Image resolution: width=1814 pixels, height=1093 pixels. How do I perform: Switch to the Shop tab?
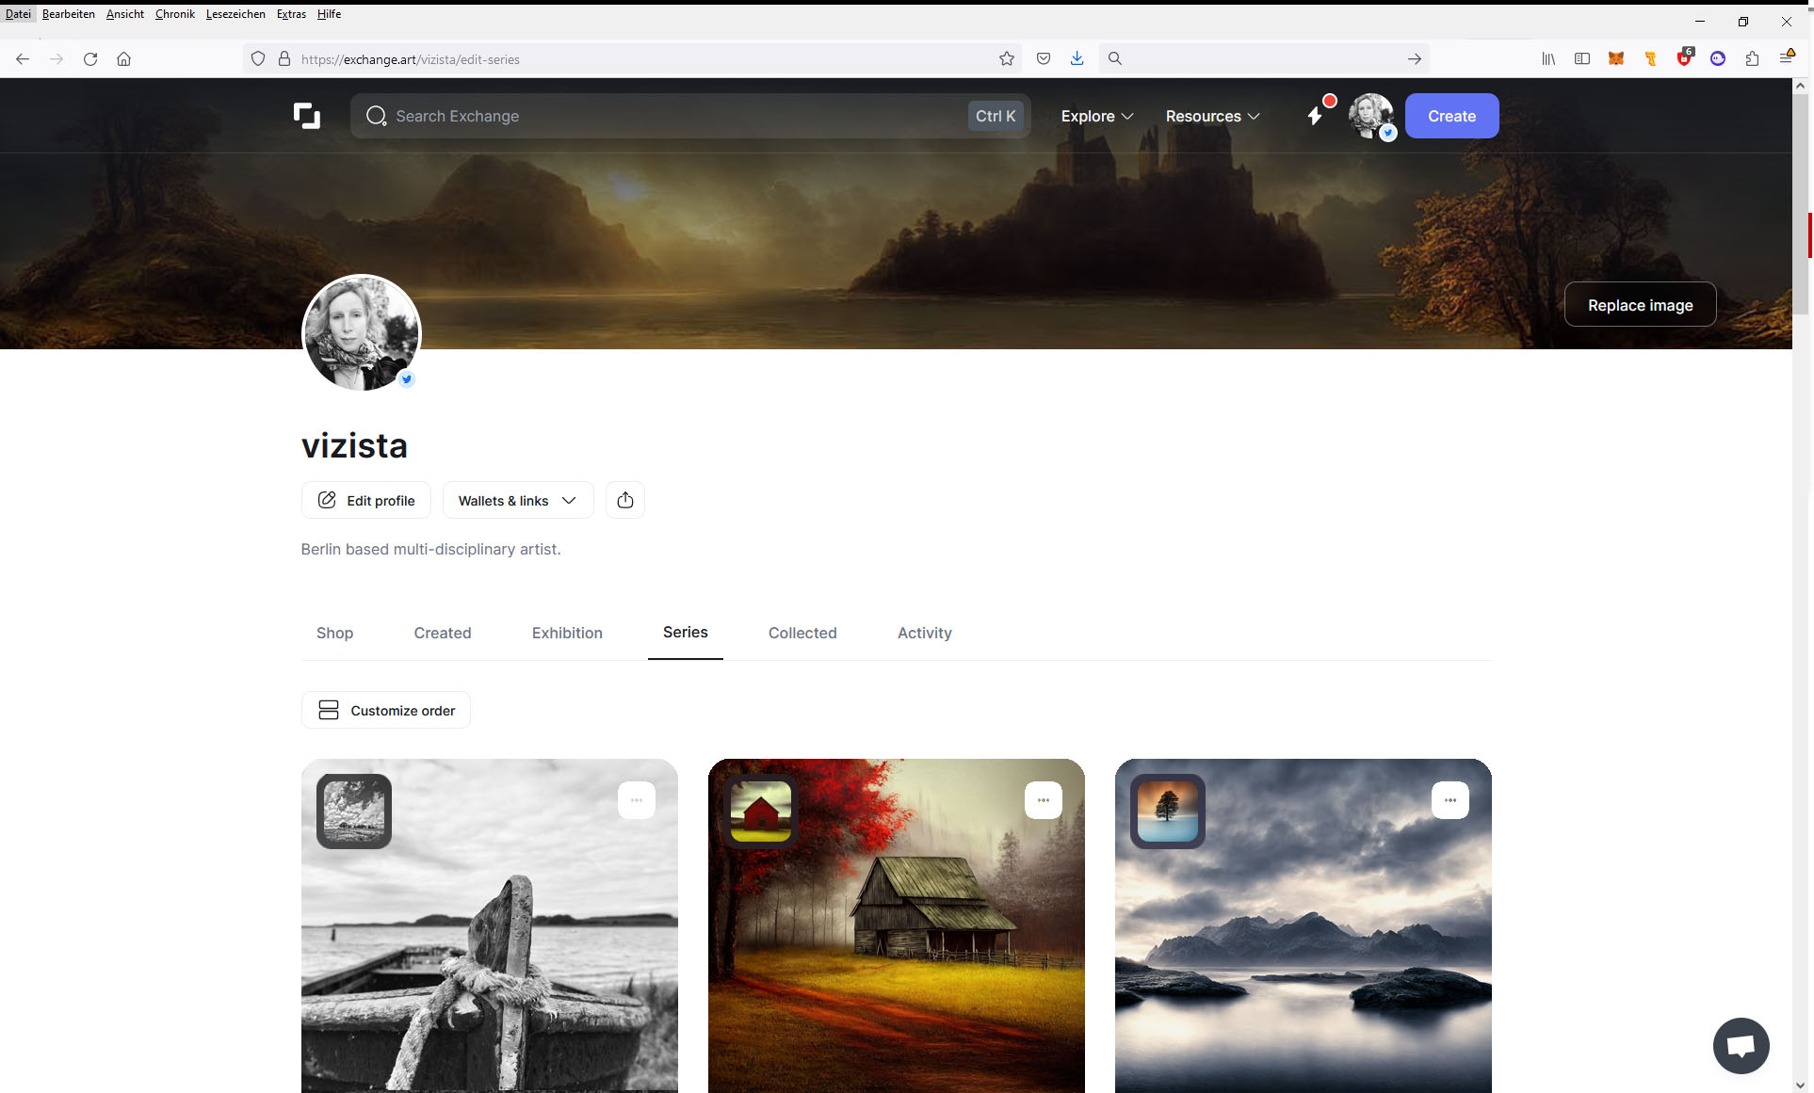point(334,633)
